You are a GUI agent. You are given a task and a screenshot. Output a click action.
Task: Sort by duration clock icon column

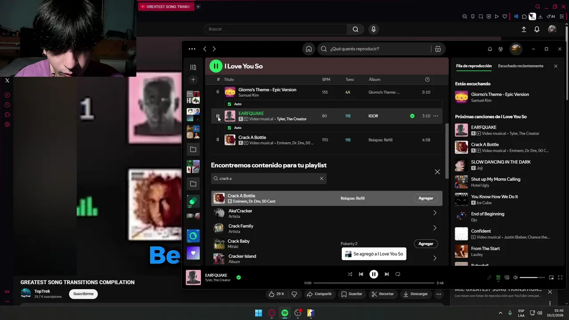427,80
